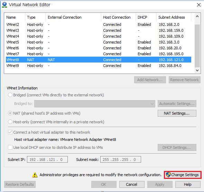Click the DHCP column header

[146, 17]
